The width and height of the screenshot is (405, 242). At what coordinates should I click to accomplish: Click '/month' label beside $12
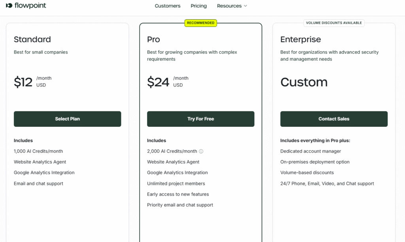pyautogui.click(x=44, y=78)
